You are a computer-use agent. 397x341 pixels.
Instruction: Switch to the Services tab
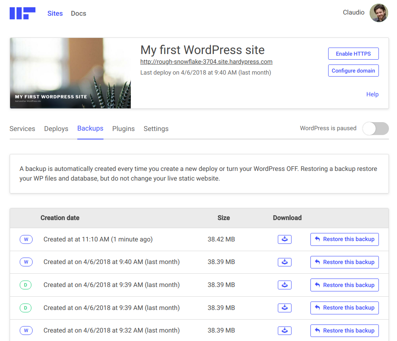coord(22,129)
